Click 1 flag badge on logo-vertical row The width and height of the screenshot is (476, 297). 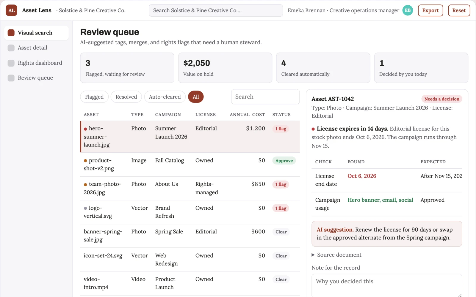click(x=281, y=208)
